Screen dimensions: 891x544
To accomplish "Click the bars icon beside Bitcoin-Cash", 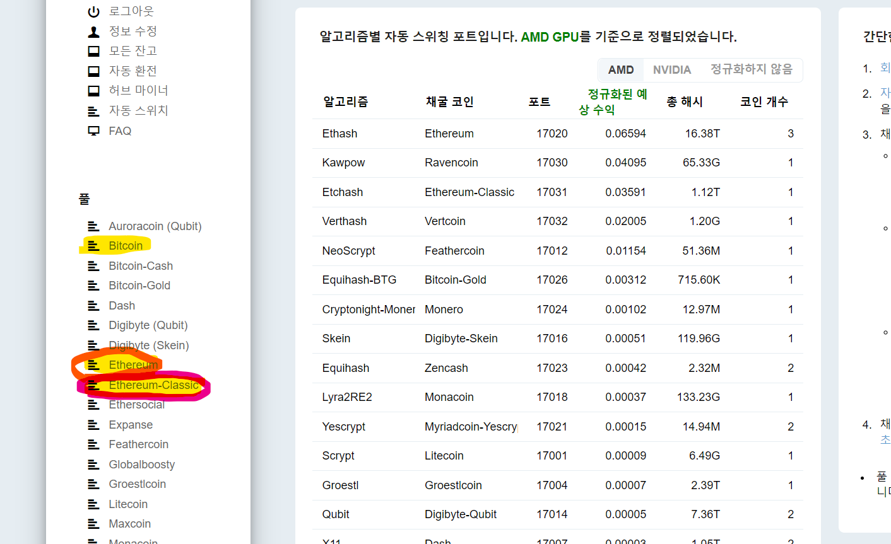I will click(x=93, y=266).
